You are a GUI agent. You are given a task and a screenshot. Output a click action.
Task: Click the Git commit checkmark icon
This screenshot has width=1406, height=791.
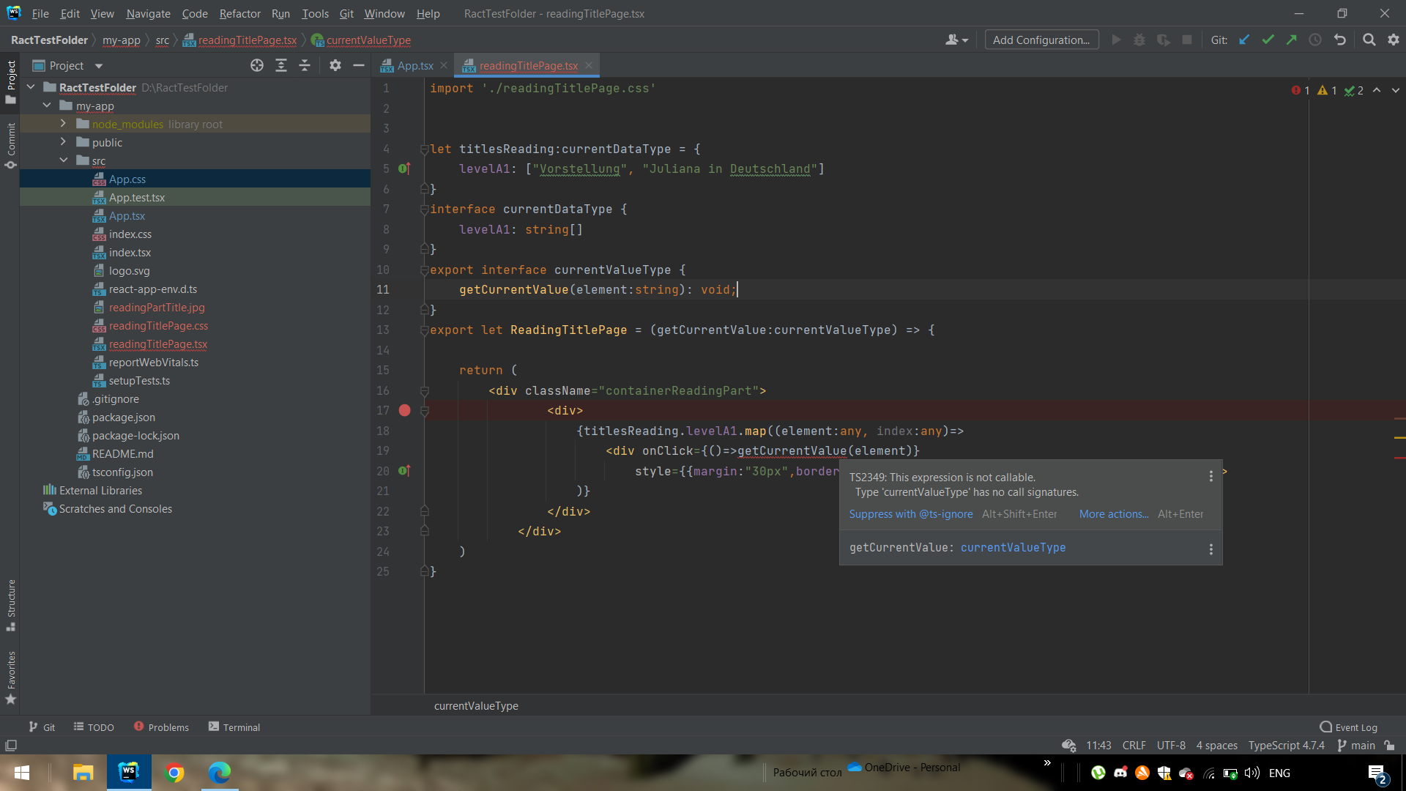coord(1268,40)
